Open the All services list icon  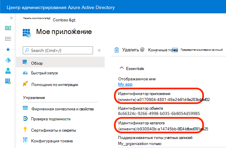click(x=8, y=39)
